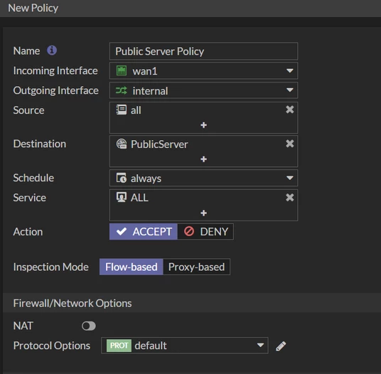Remove the 'all' source entry
The image size is (381, 374).
point(289,109)
